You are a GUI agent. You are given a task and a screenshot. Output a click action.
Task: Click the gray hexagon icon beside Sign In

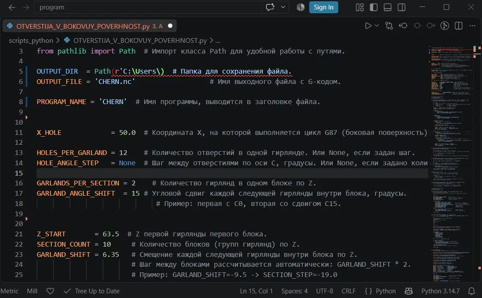301,7
